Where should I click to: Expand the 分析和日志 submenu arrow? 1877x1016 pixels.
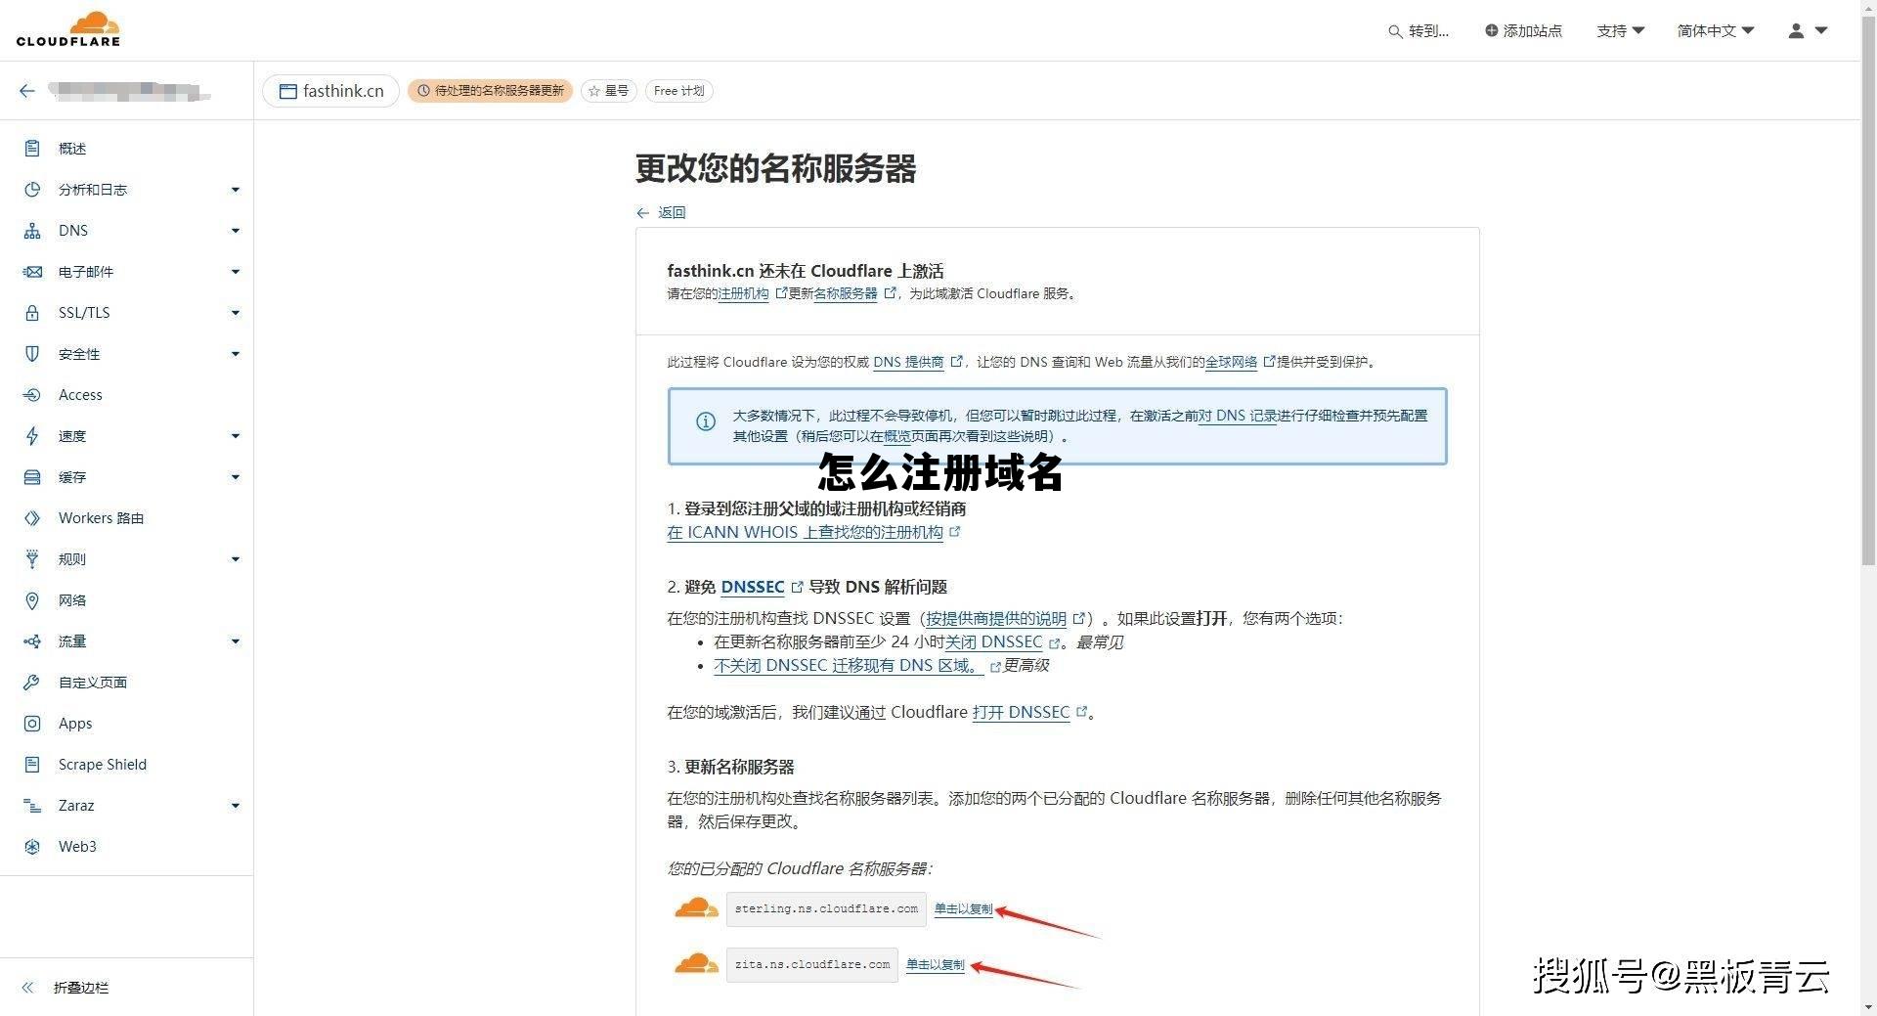(x=236, y=190)
